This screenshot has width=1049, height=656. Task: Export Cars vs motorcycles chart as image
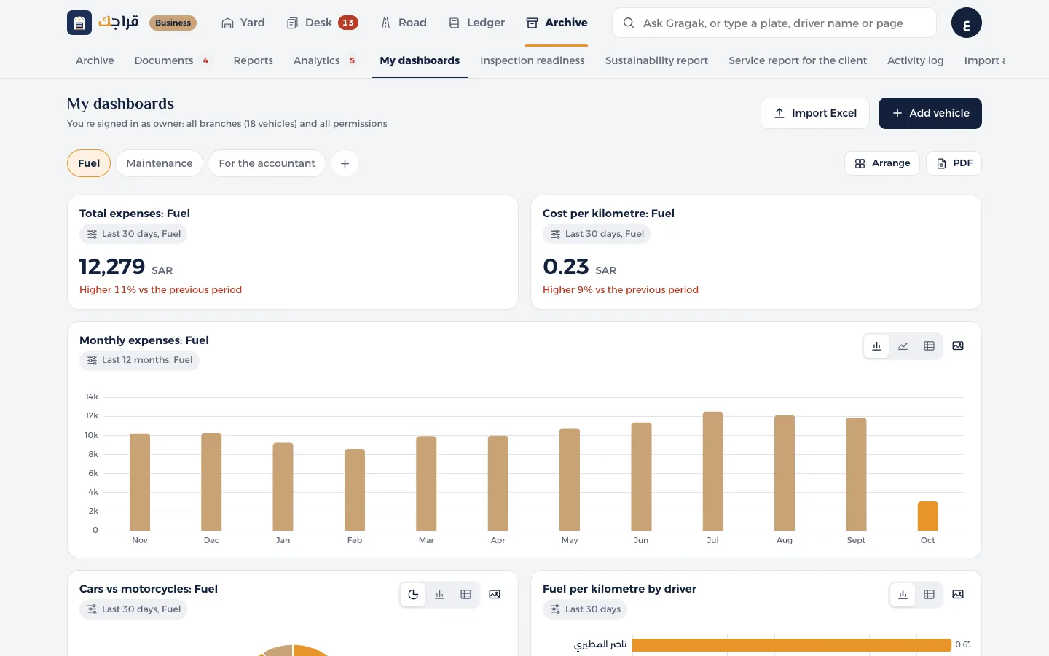[x=495, y=595]
